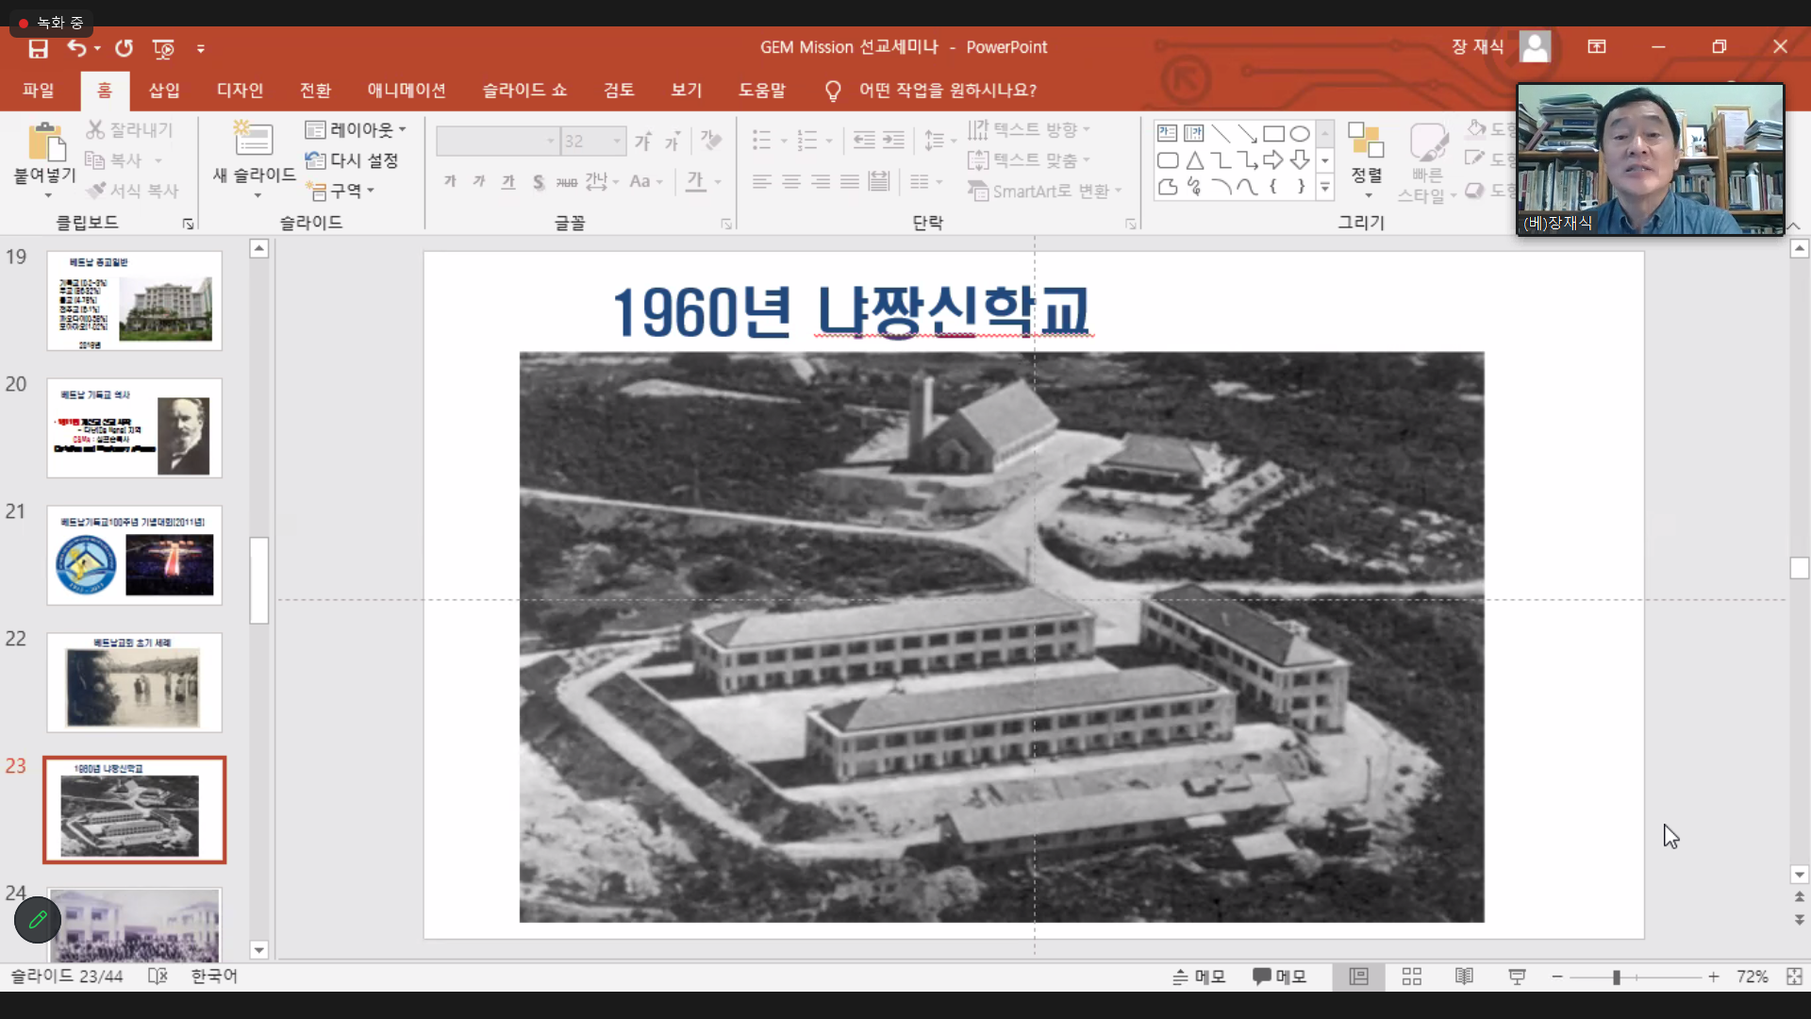Start slideshow from beginning icon in title bar
The height and width of the screenshot is (1019, 1811).
pos(163,48)
